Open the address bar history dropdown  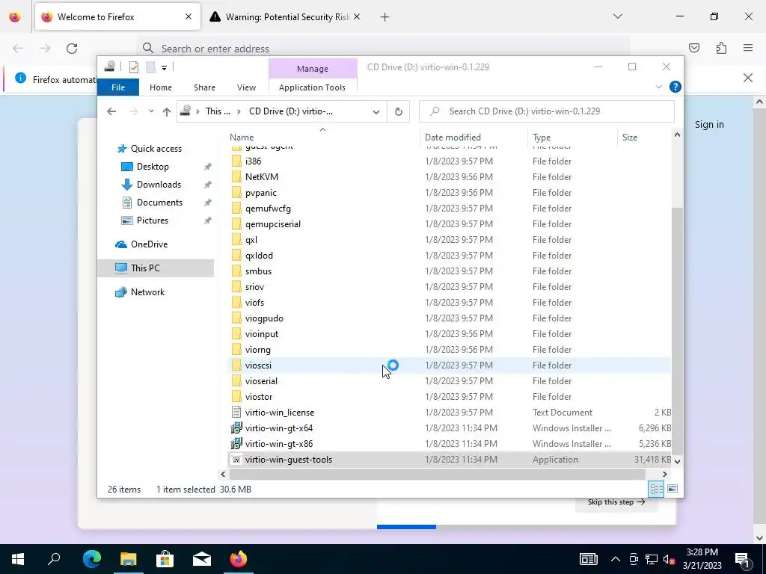(376, 112)
